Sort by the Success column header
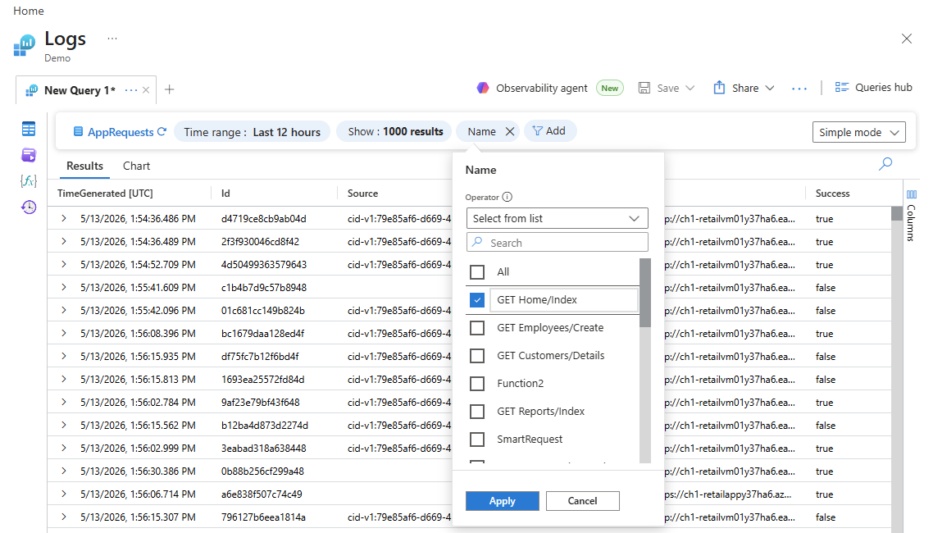This screenshot has width=933, height=533. [x=832, y=194]
